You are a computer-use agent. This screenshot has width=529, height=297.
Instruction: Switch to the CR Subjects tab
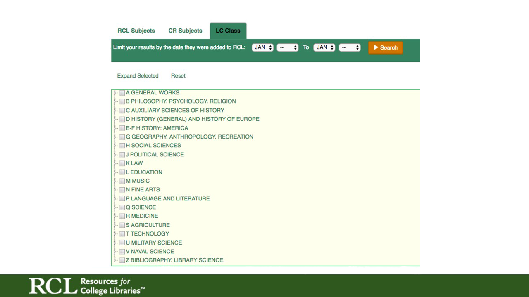coord(185,31)
